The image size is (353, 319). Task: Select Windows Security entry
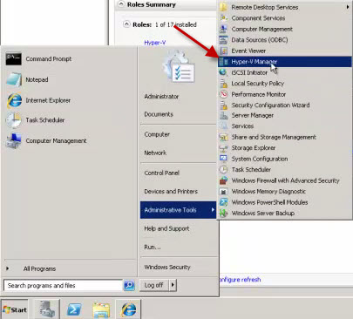(167, 267)
